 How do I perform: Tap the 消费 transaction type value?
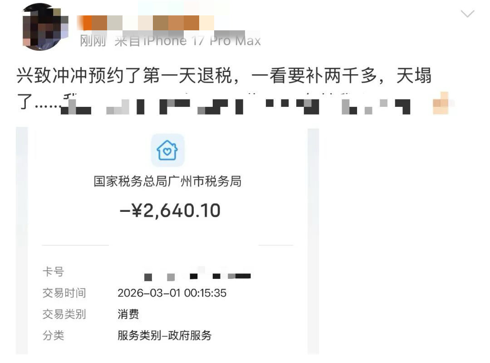pos(128,314)
